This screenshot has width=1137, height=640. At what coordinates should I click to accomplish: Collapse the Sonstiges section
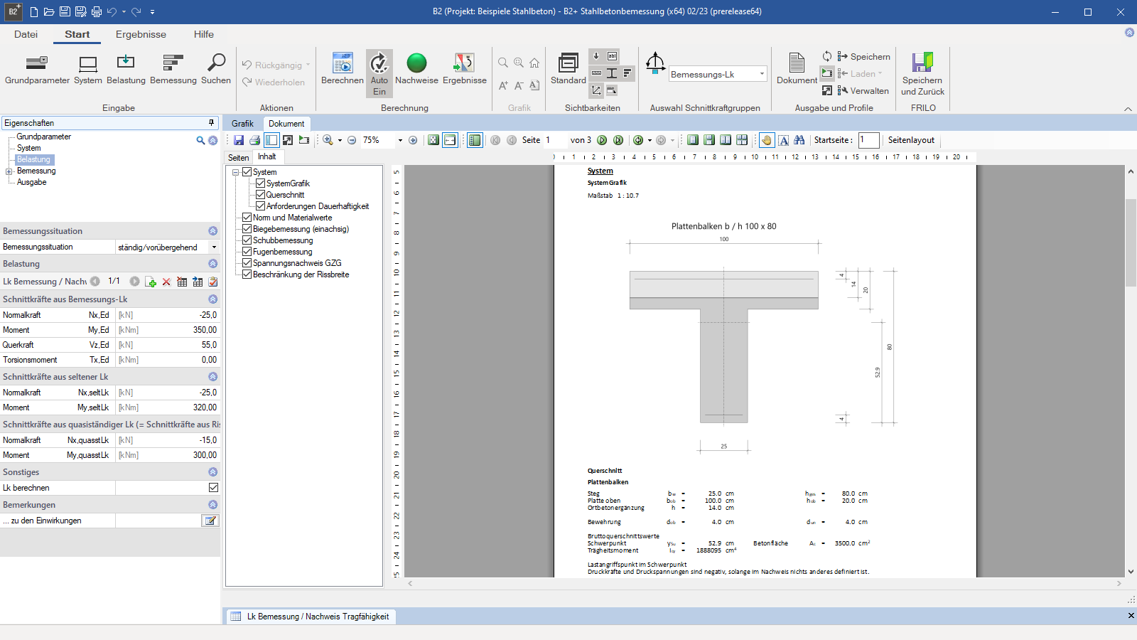(212, 472)
